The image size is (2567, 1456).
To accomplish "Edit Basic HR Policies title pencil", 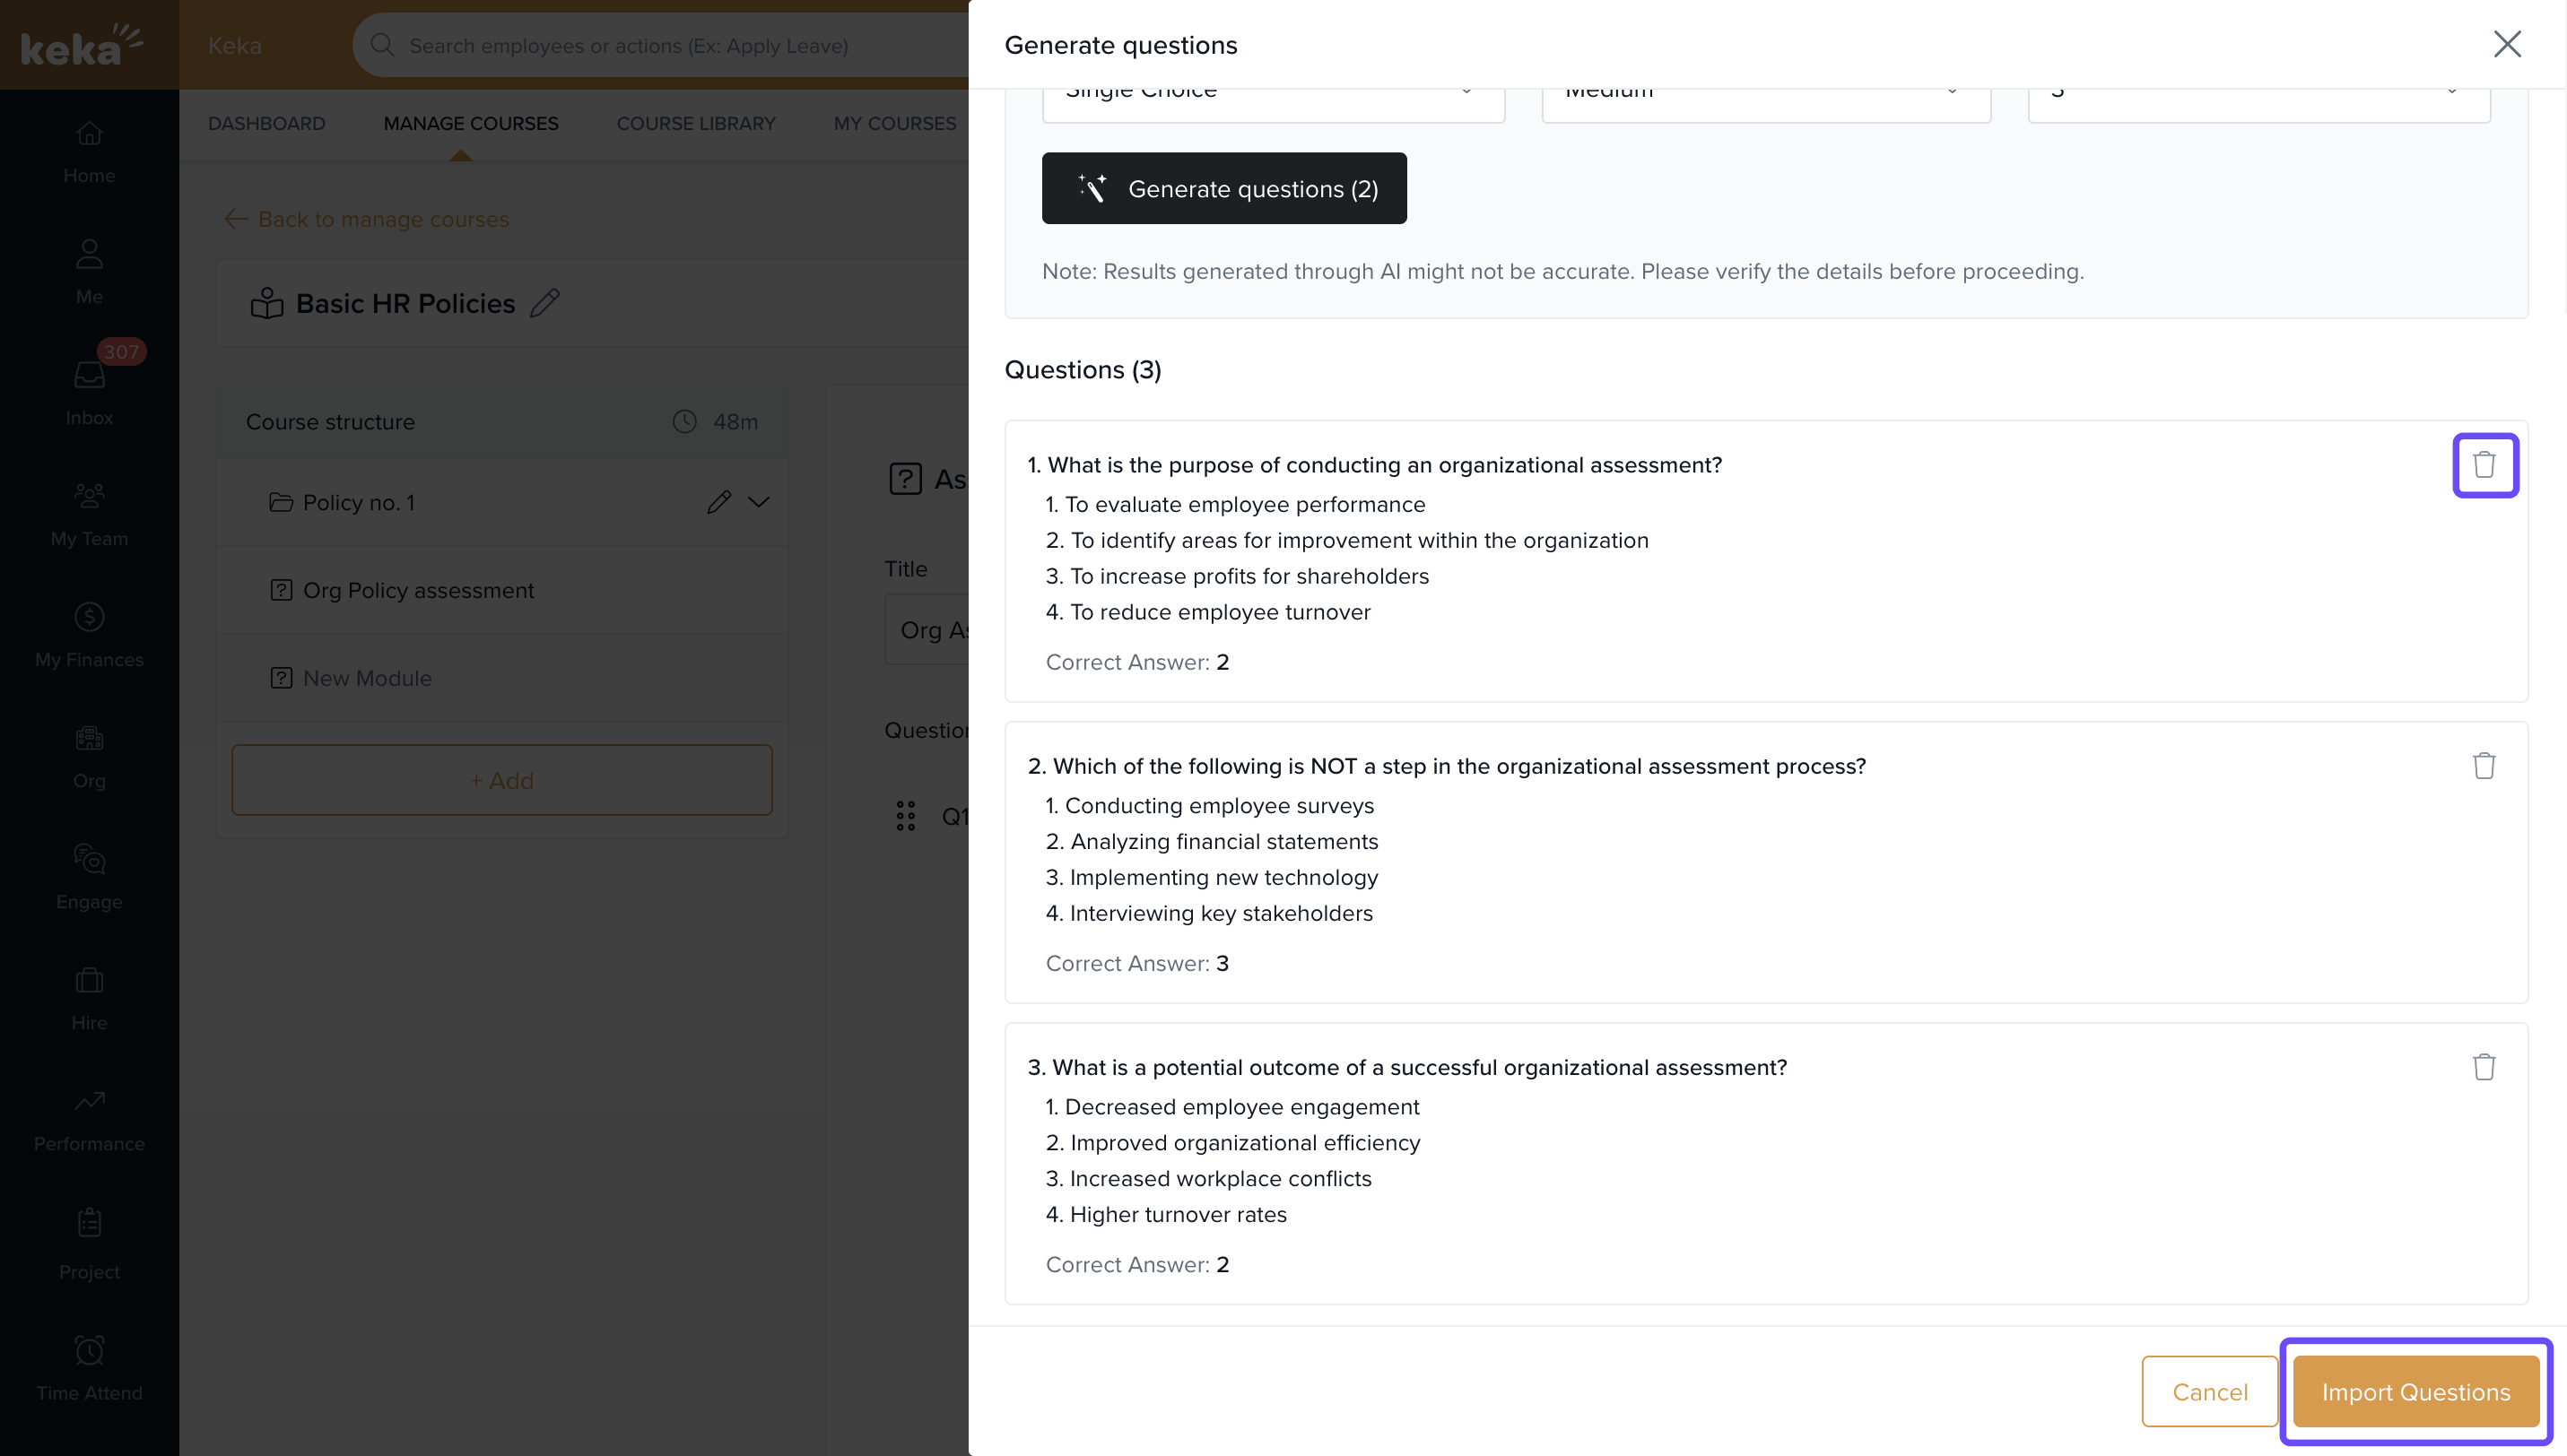I will tap(544, 303).
